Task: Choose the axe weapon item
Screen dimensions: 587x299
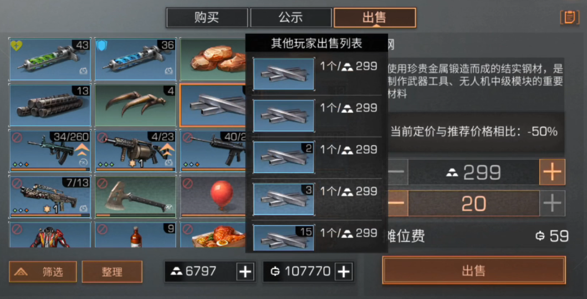Action: click(135, 197)
